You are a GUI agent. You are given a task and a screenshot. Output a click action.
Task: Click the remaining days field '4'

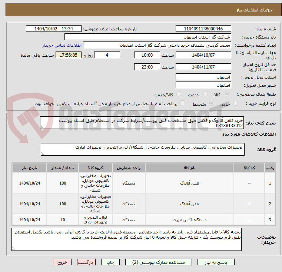(x=107, y=55)
